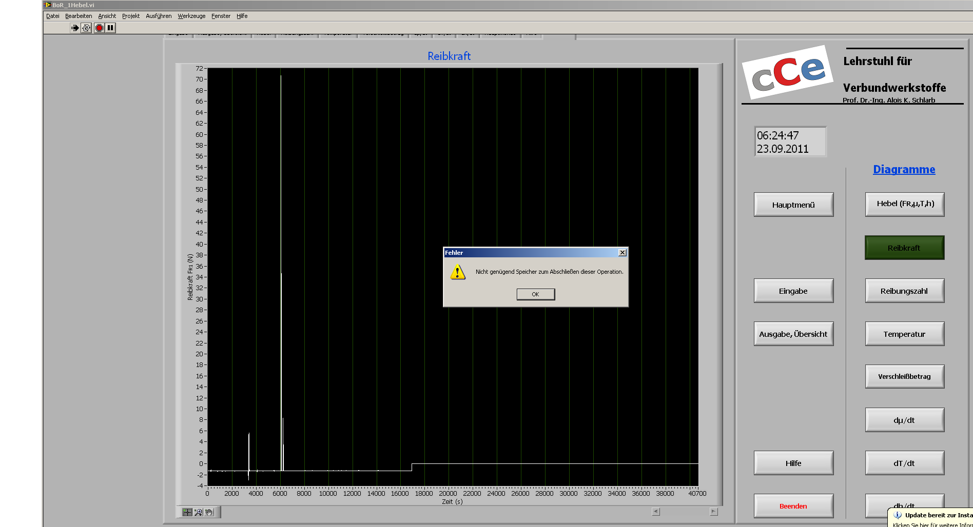Click the graph scrollbar right arrow

[713, 512]
